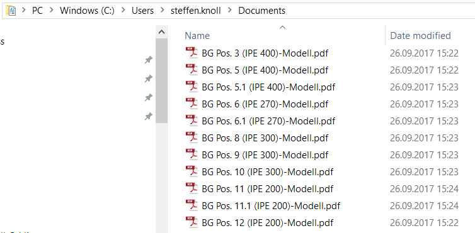Open chevron dropdown after Windows (C:)
The width and height of the screenshot is (475, 233).
(123, 11)
